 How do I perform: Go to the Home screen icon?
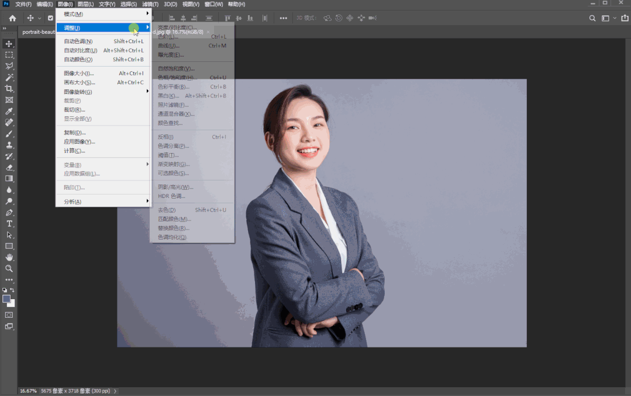coord(12,18)
